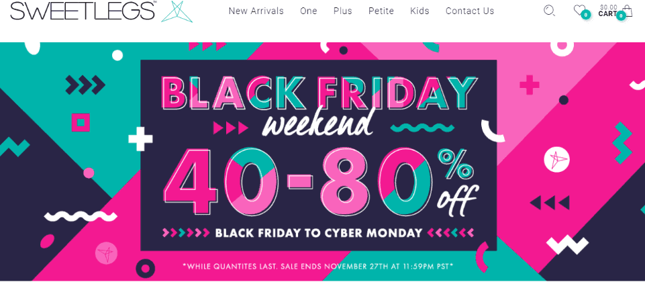Image resolution: width=645 pixels, height=284 pixels.
Task: Click the cart item count badge
Action: pos(621,15)
